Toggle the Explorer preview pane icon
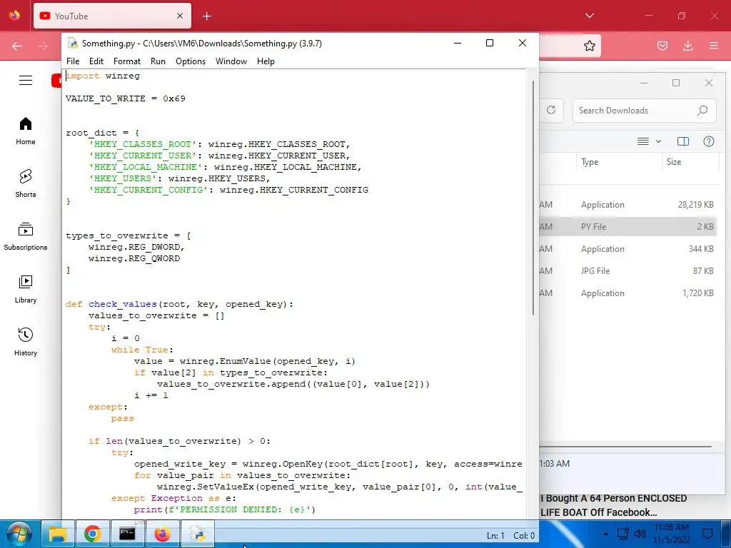Screen dimensions: 731x548 (683, 141)
